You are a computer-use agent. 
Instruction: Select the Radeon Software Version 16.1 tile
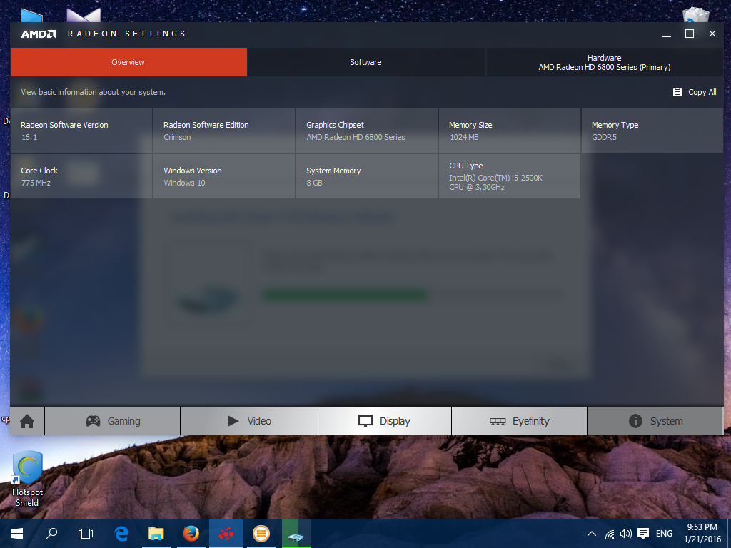(x=81, y=131)
